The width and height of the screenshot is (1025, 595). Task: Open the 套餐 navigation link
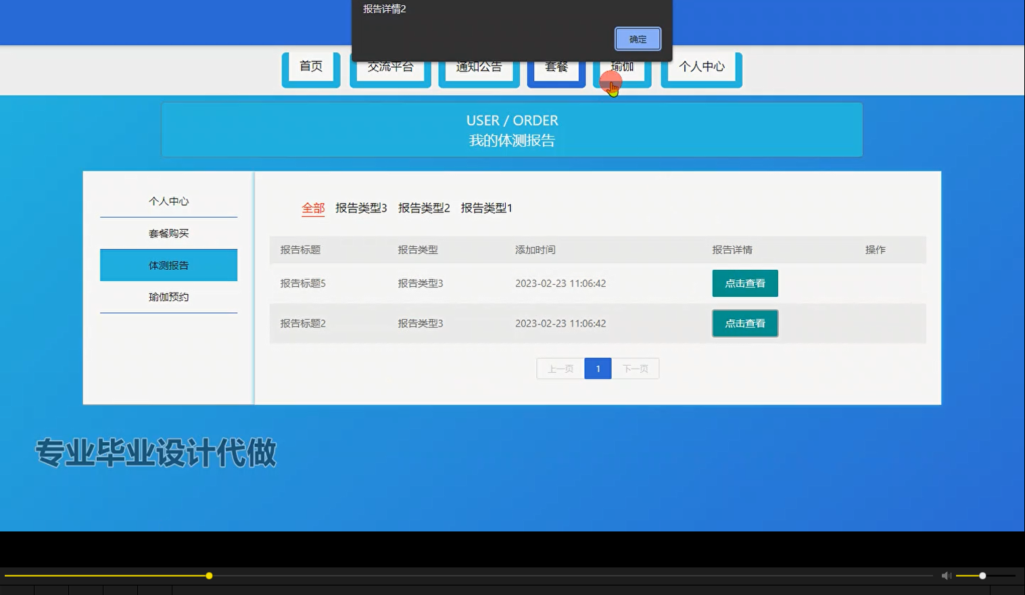pyautogui.click(x=556, y=66)
